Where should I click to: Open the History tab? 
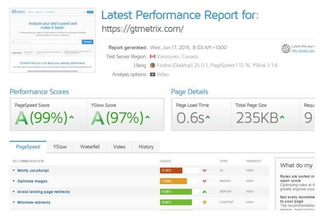point(146,147)
